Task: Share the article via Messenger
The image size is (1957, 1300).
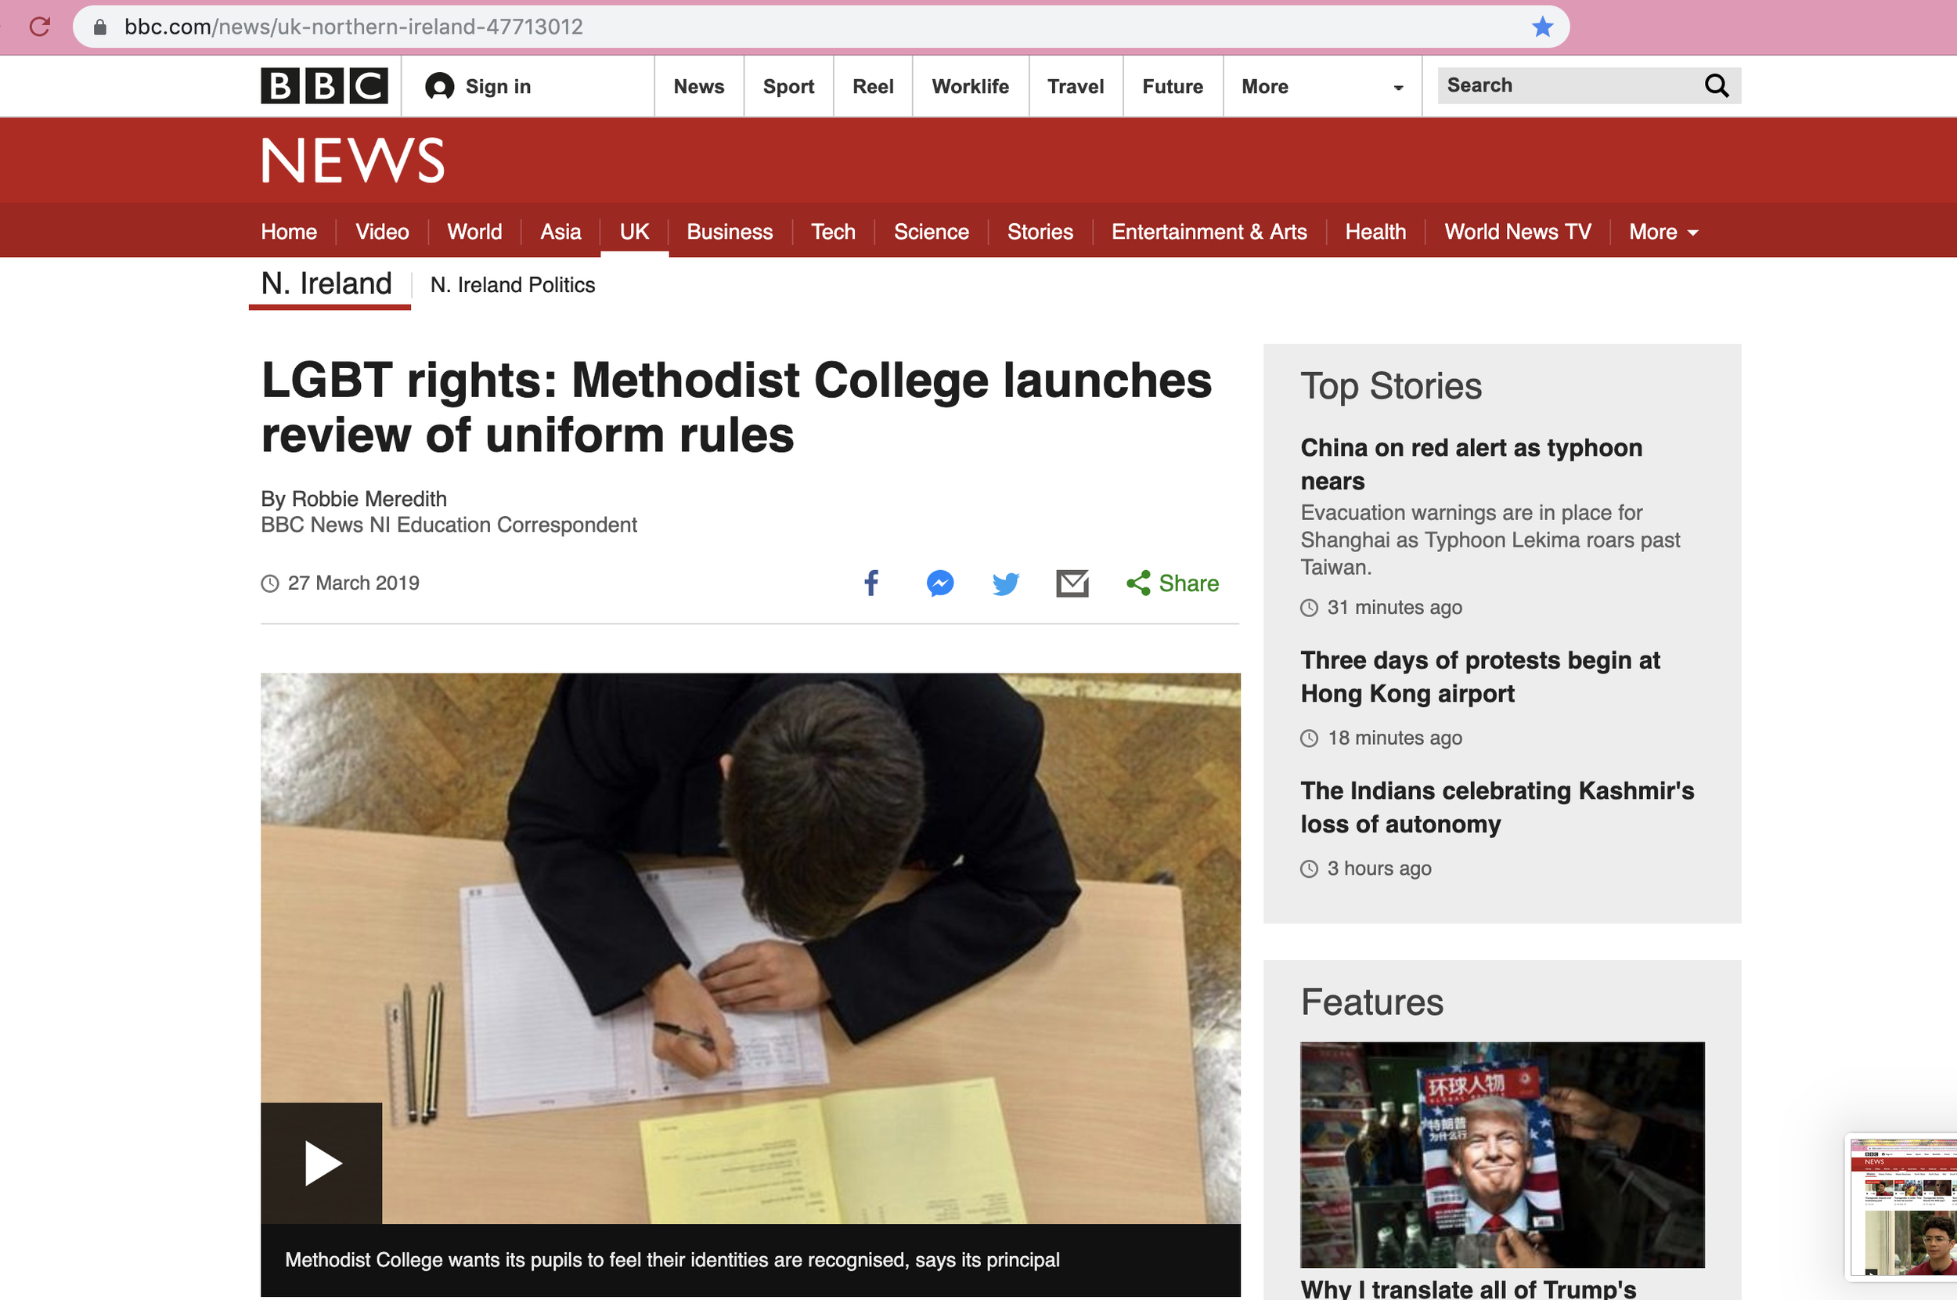Action: (x=939, y=583)
